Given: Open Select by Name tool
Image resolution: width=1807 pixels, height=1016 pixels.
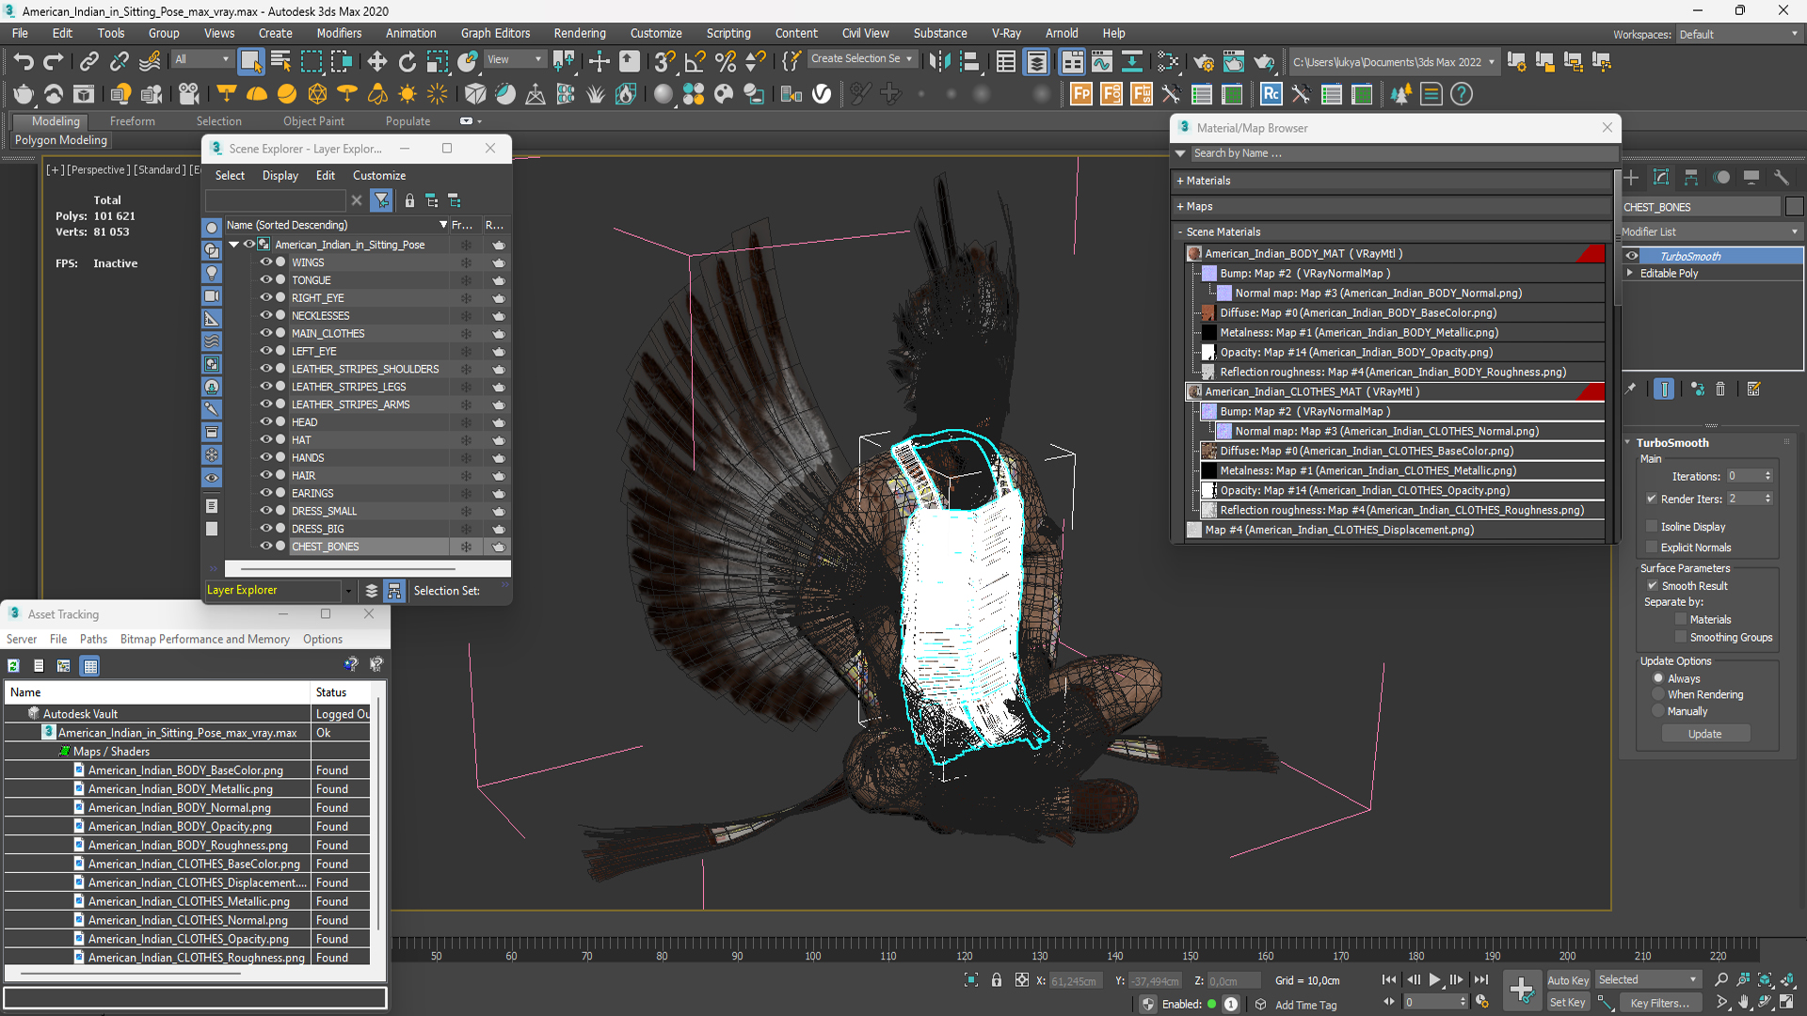Looking at the screenshot, I should pos(280,62).
